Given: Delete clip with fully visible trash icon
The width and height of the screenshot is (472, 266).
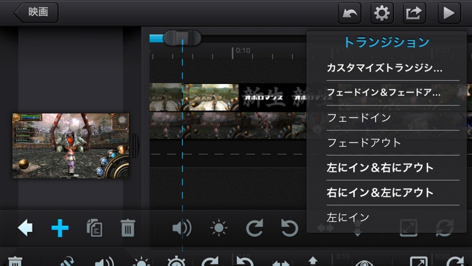Looking at the screenshot, I should pos(128,228).
